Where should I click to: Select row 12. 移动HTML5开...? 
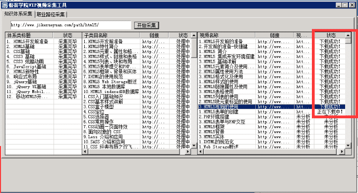[43, 96]
